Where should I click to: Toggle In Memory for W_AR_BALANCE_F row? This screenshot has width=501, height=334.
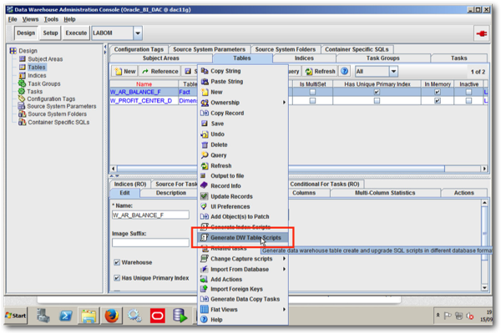[x=438, y=92]
